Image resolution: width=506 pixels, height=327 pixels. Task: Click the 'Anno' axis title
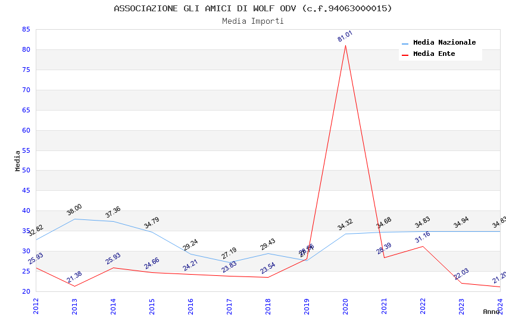point(491,312)
